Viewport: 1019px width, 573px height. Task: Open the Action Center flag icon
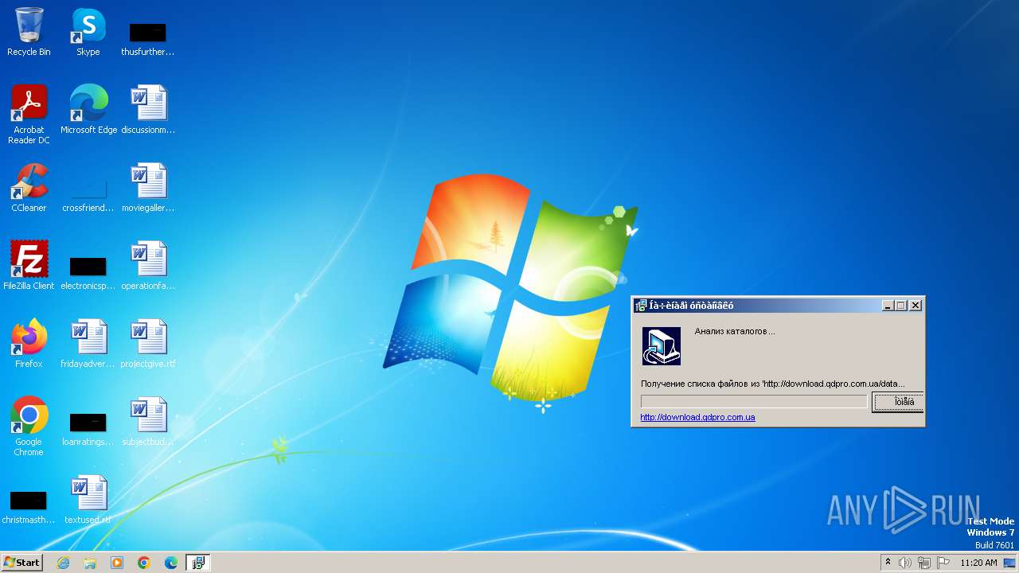click(x=943, y=563)
